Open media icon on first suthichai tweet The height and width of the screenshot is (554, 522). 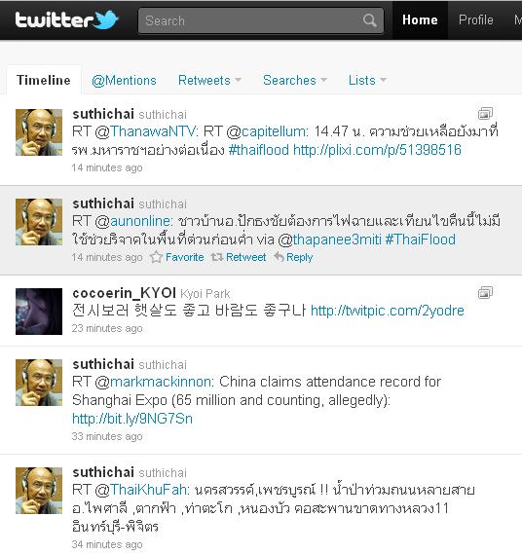tap(485, 113)
